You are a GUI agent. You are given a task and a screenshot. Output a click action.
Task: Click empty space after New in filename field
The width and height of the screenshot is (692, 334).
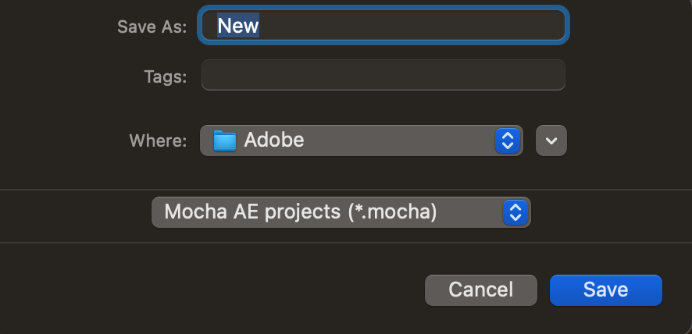406,26
